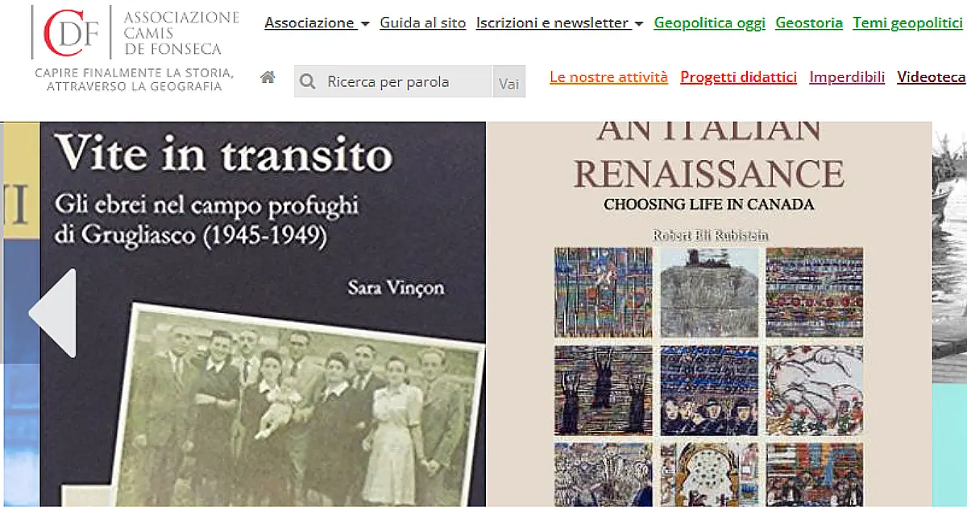Open the Imperdibili link

click(x=847, y=77)
